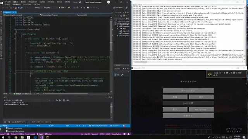The image size is (248, 139).
Task: Open the second menu in Visual Studio menu bar
Action: pyautogui.click(x=15, y=2)
